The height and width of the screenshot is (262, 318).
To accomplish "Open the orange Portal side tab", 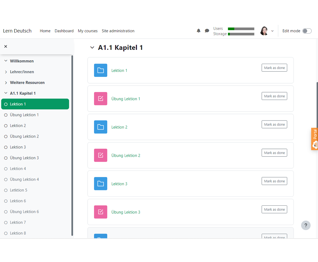I will (315, 139).
